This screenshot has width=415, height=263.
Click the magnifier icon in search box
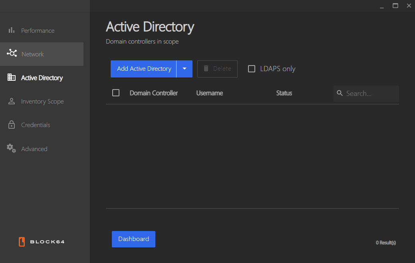click(340, 93)
